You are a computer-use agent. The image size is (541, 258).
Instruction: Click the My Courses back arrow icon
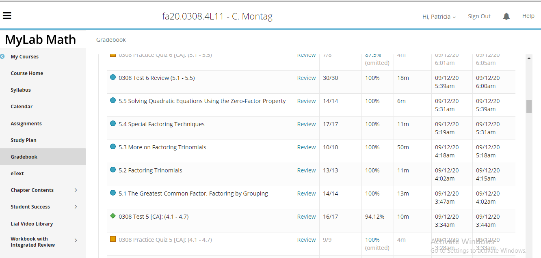pos(2,57)
